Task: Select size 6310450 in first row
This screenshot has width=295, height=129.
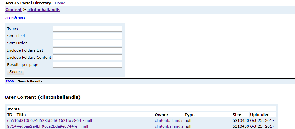Action: [x=241, y=121]
